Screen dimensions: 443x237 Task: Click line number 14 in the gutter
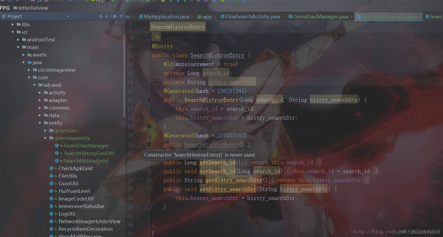coord(130,82)
